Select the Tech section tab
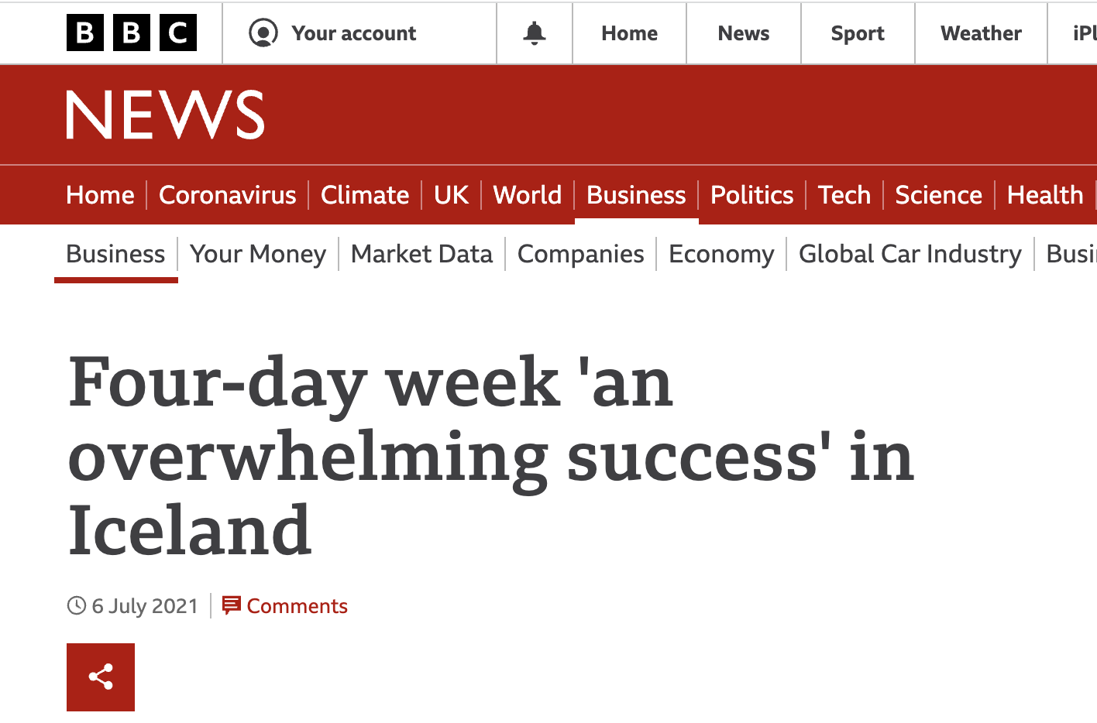 pyautogui.click(x=844, y=195)
